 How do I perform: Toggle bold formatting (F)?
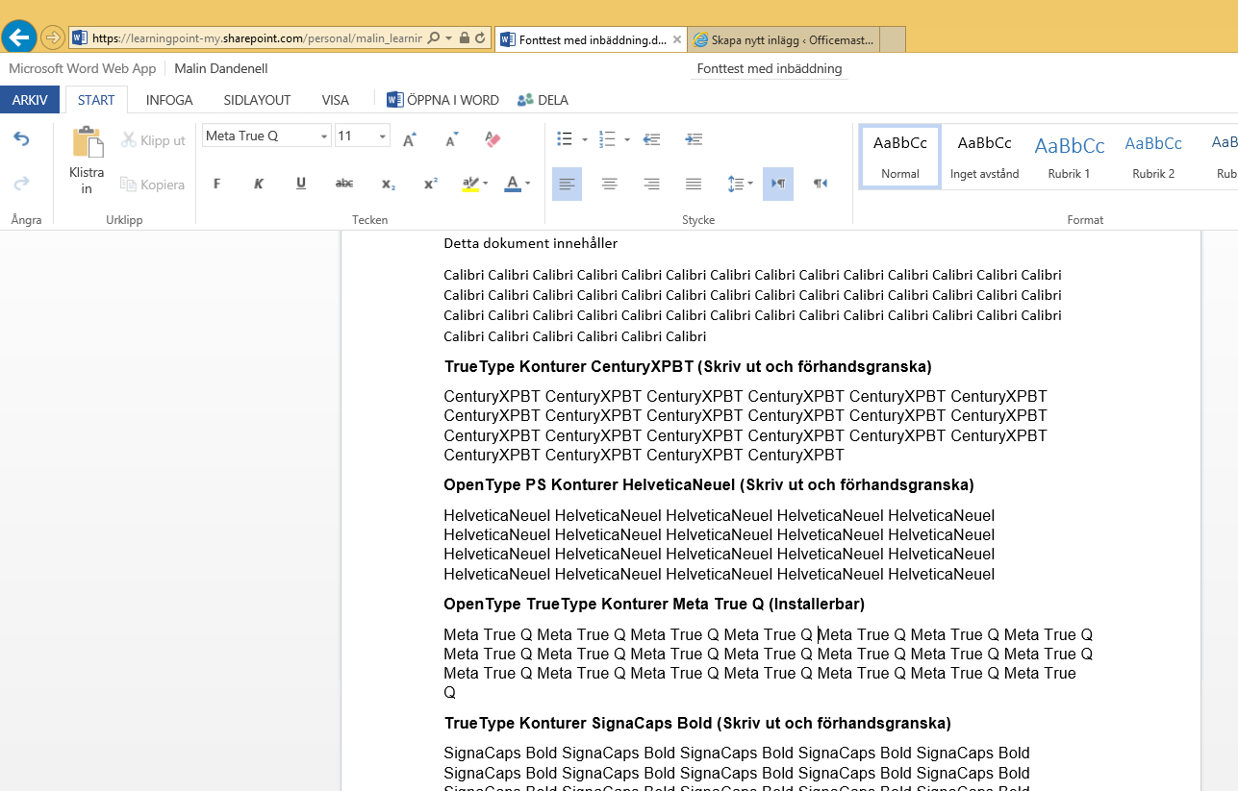coord(216,184)
